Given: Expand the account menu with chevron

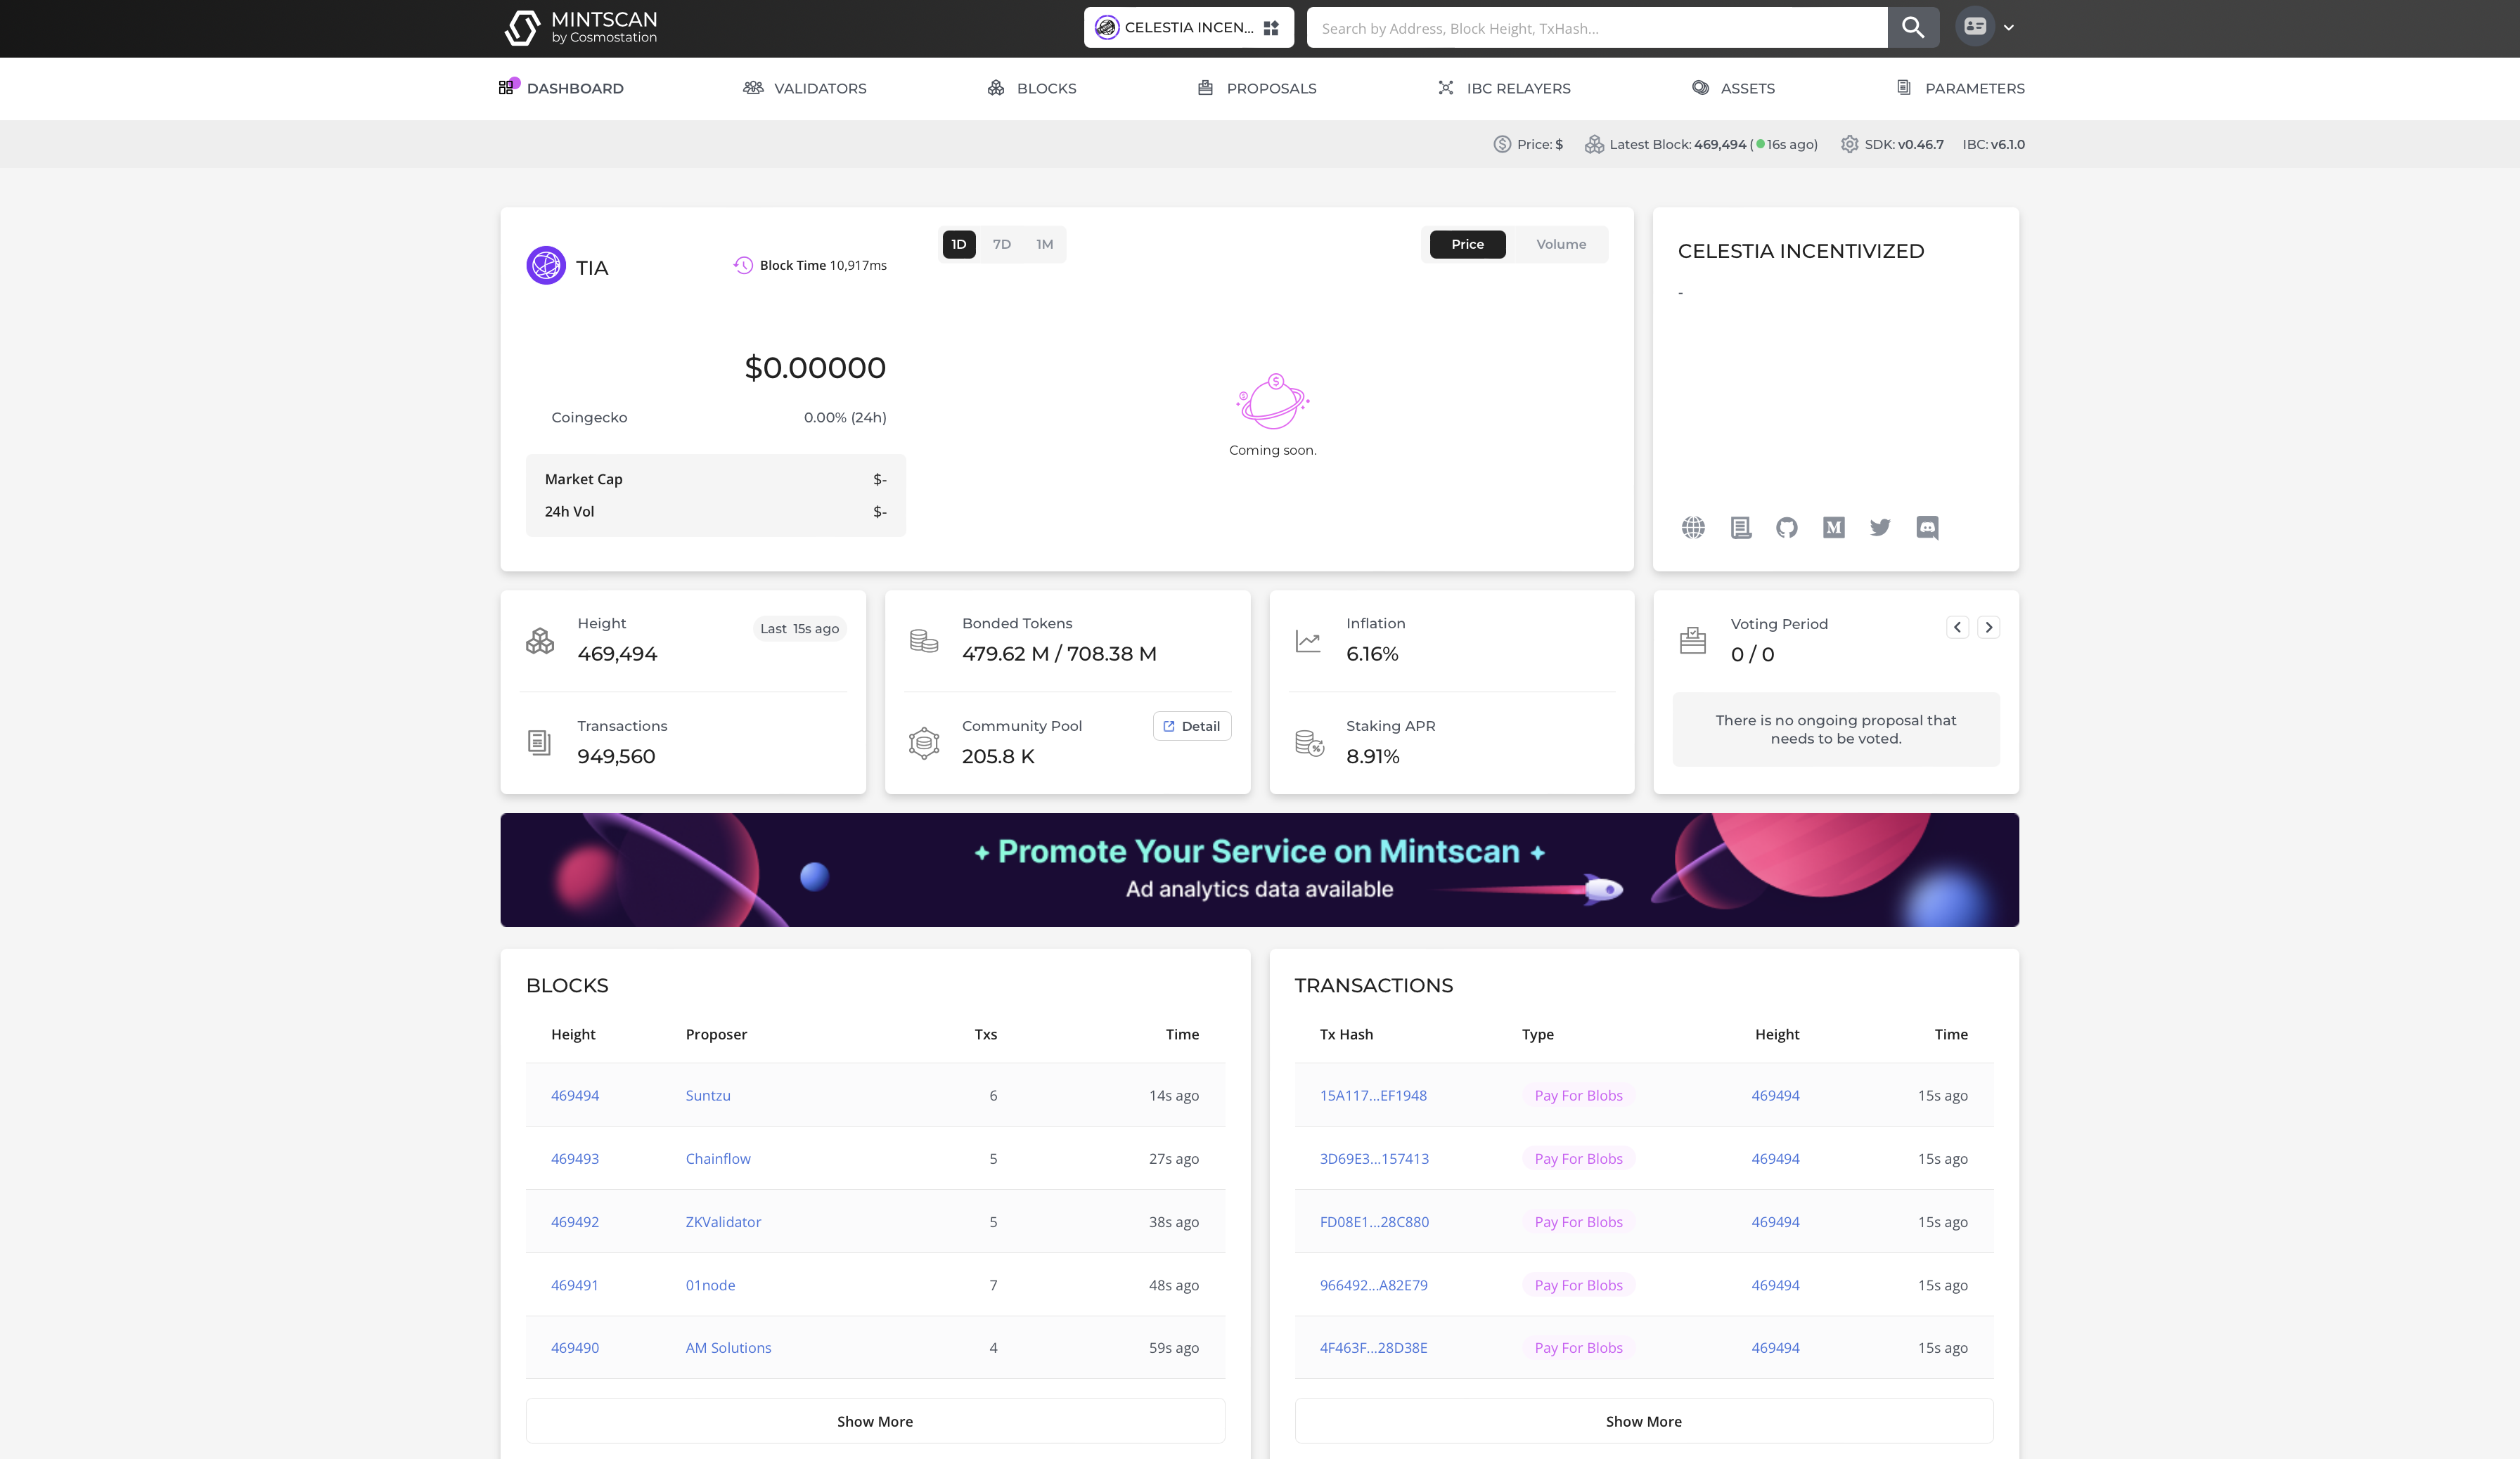Looking at the screenshot, I should (x=2007, y=27).
